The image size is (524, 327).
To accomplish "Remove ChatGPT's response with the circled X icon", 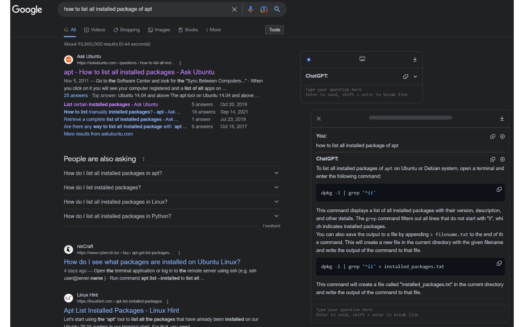I will pyautogui.click(x=502, y=159).
